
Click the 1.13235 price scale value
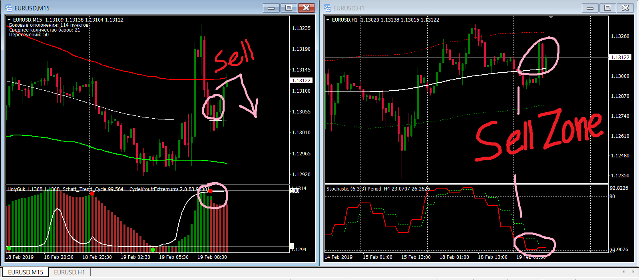click(301, 28)
